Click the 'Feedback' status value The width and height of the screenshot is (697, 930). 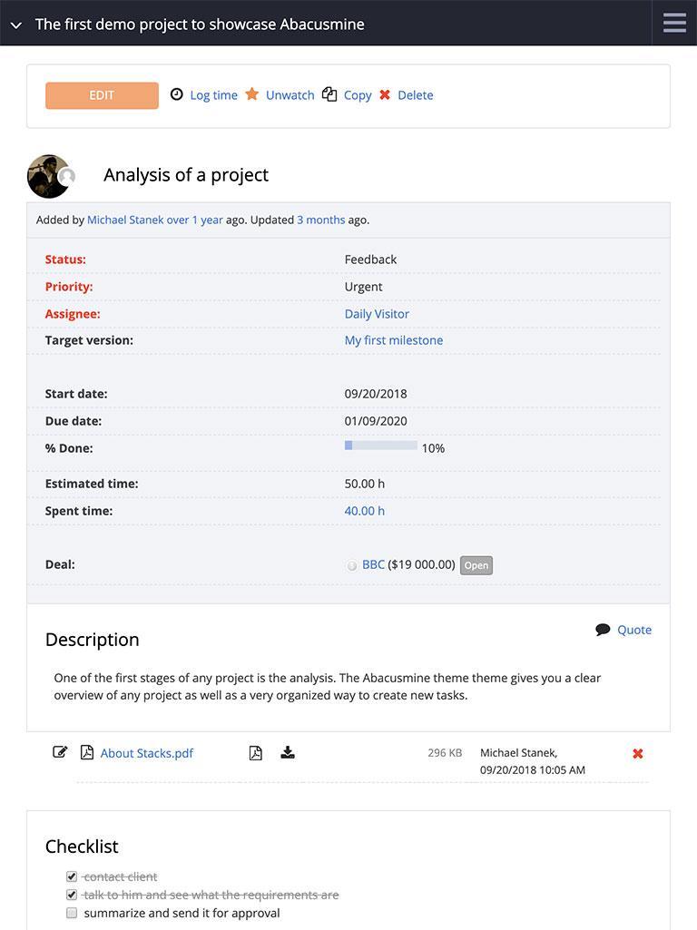[x=370, y=259]
